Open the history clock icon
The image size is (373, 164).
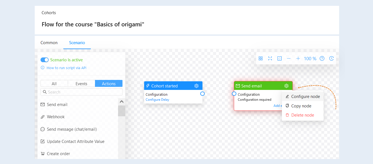(331, 59)
